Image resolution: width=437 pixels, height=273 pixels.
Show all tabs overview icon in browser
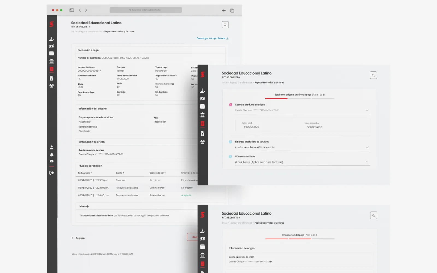point(232,10)
